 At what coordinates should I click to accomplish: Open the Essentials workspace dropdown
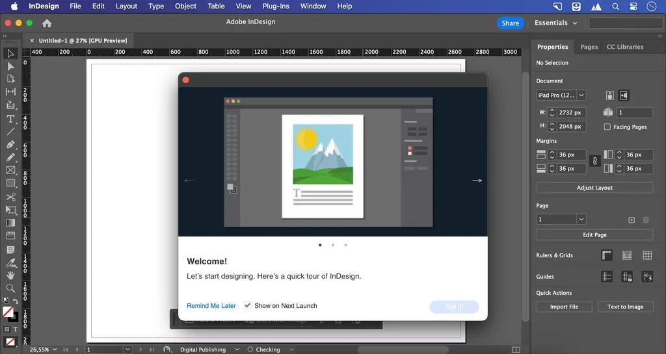tap(556, 23)
